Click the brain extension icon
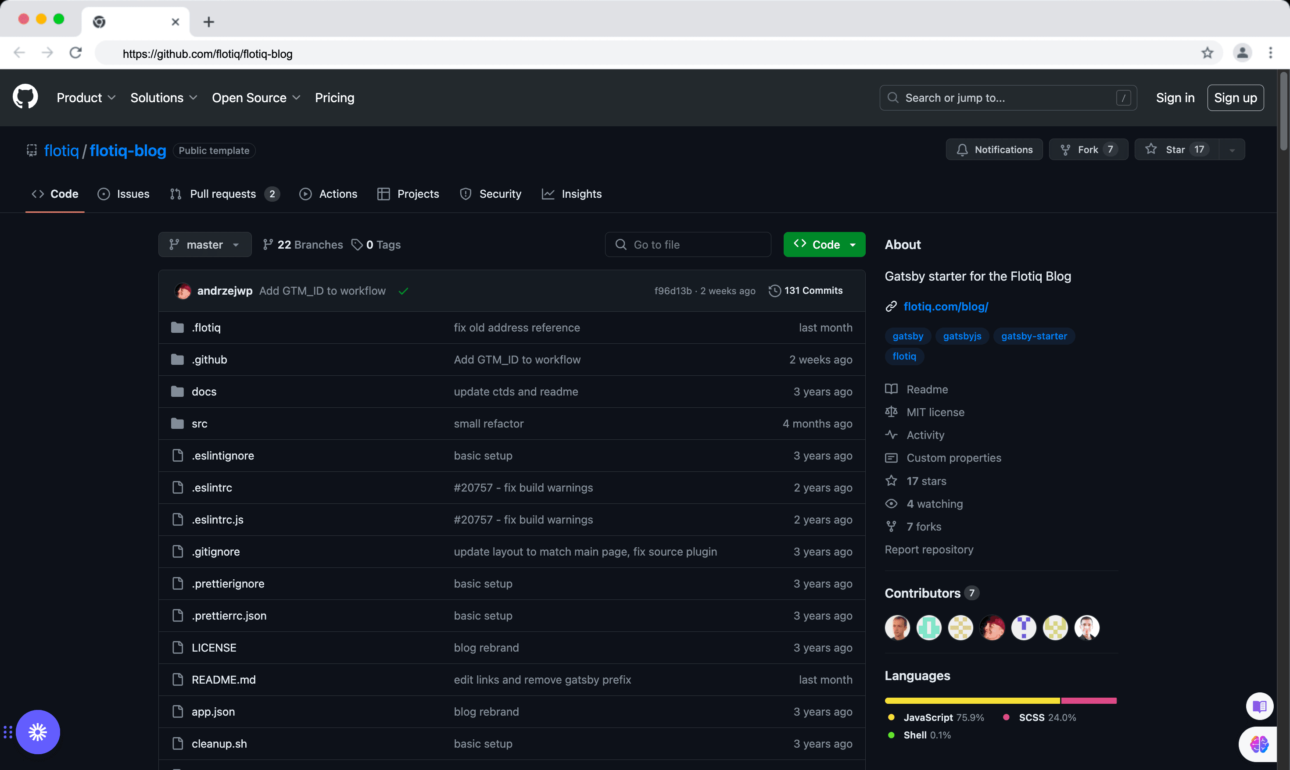 1260,744
